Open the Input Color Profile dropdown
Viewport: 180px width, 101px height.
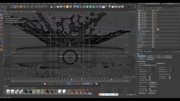click(153, 91)
